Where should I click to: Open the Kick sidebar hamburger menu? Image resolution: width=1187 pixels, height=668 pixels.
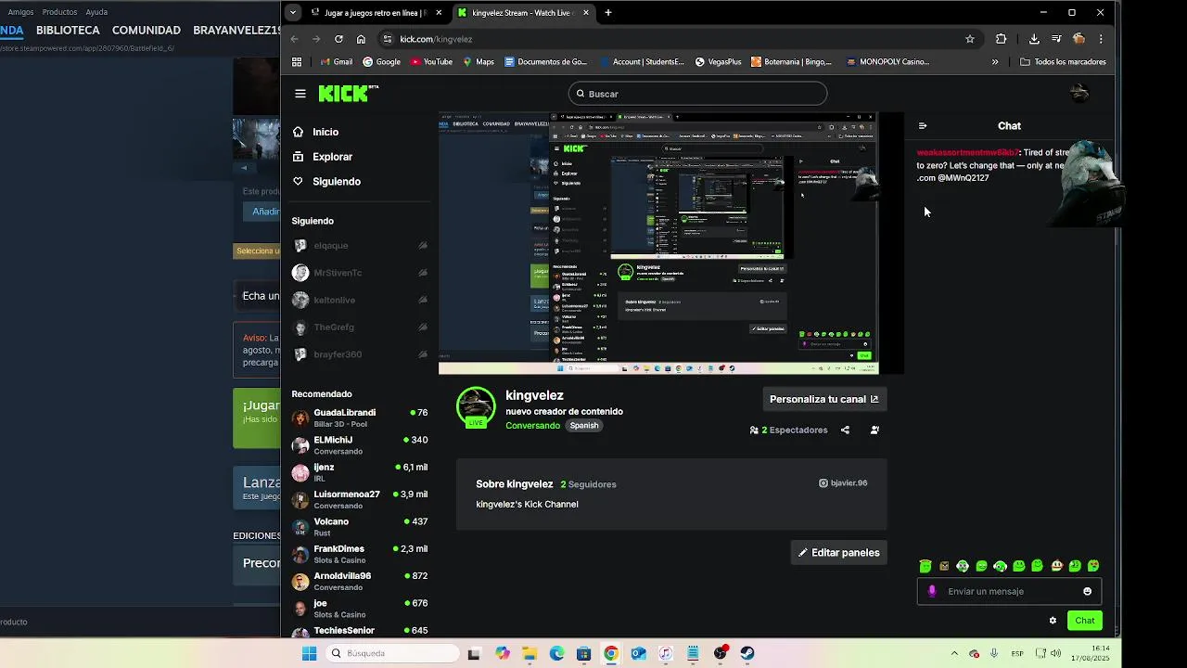[300, 94]
